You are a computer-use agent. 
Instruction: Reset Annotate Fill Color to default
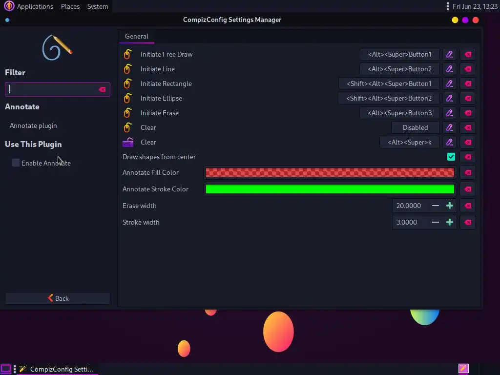click(468, 172)
